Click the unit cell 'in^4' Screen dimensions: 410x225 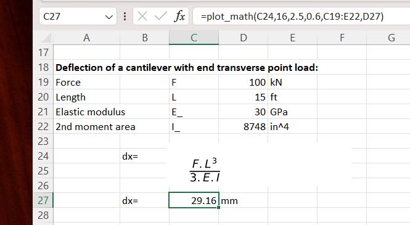point(293,126)
